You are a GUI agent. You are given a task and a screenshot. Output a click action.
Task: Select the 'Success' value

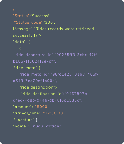tap(40, 16)
